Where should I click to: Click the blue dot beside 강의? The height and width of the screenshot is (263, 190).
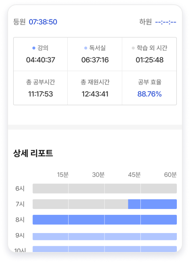point(34,48)
